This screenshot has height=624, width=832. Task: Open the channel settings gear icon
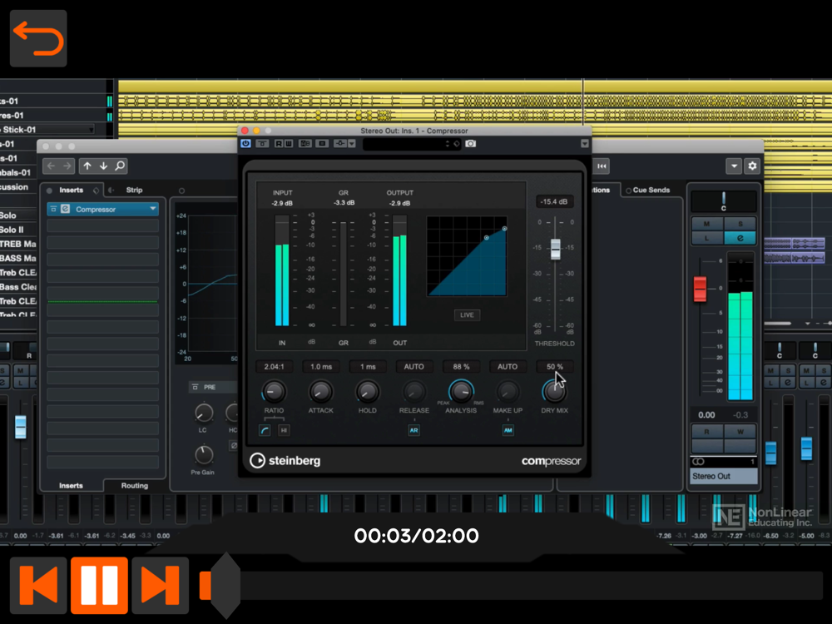point(752,166)
